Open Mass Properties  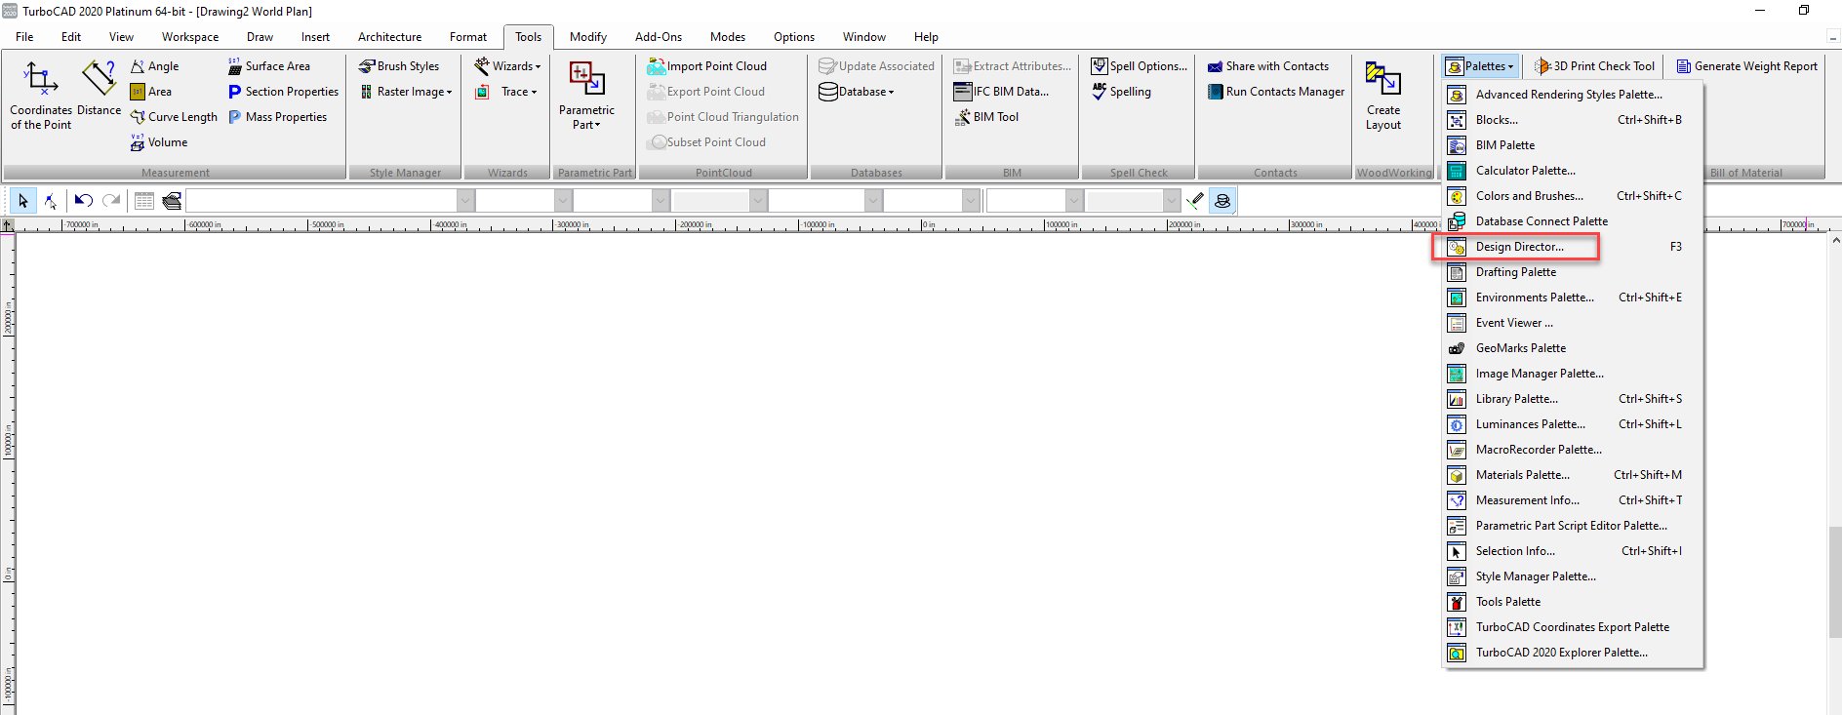point(278,117)
